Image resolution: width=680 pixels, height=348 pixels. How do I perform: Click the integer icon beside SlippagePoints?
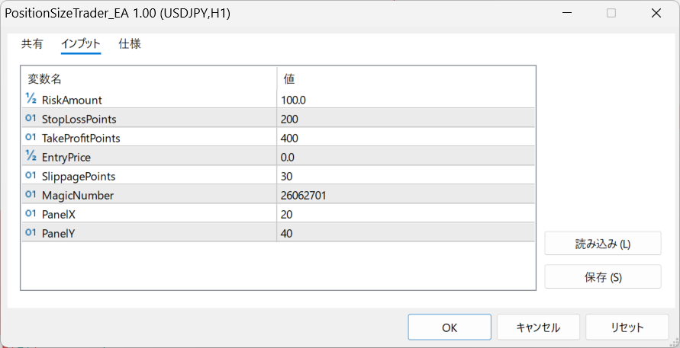tap(31, 175)
